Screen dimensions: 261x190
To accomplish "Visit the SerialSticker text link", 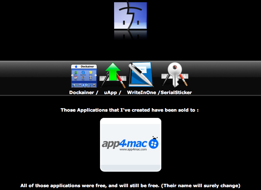I will (x=176, y=92).
